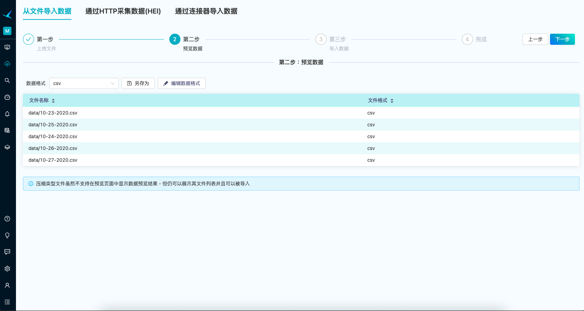Viewport: 584px width, 311px height.
Task: Select row data/10-25-2020.csv
Action: (x=301, y=125)
